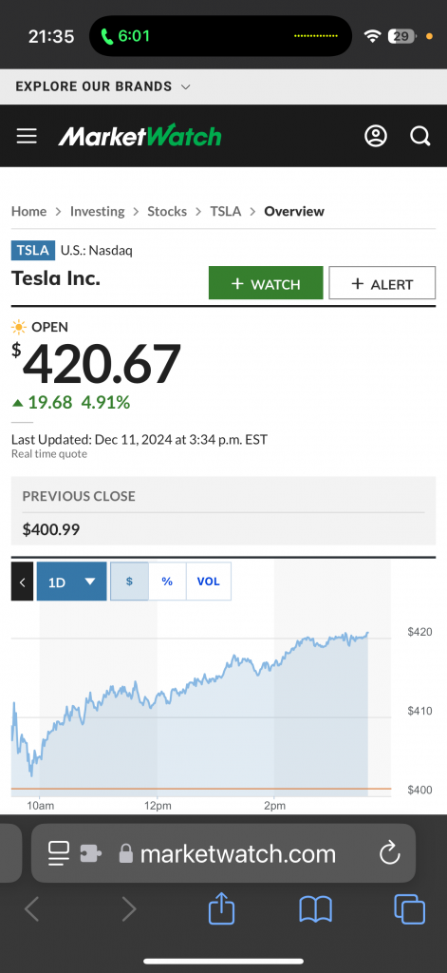Open the 1D chart range dropdown

tap(72, 582)
